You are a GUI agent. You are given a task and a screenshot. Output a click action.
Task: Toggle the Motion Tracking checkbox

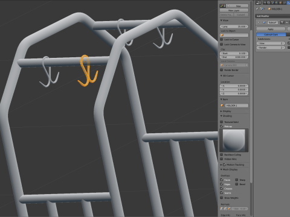224,165
